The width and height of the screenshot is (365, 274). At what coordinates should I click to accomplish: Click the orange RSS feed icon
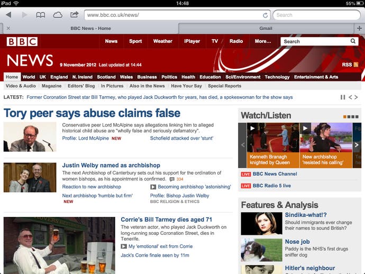pyautogui.click(x=355, y=65)
